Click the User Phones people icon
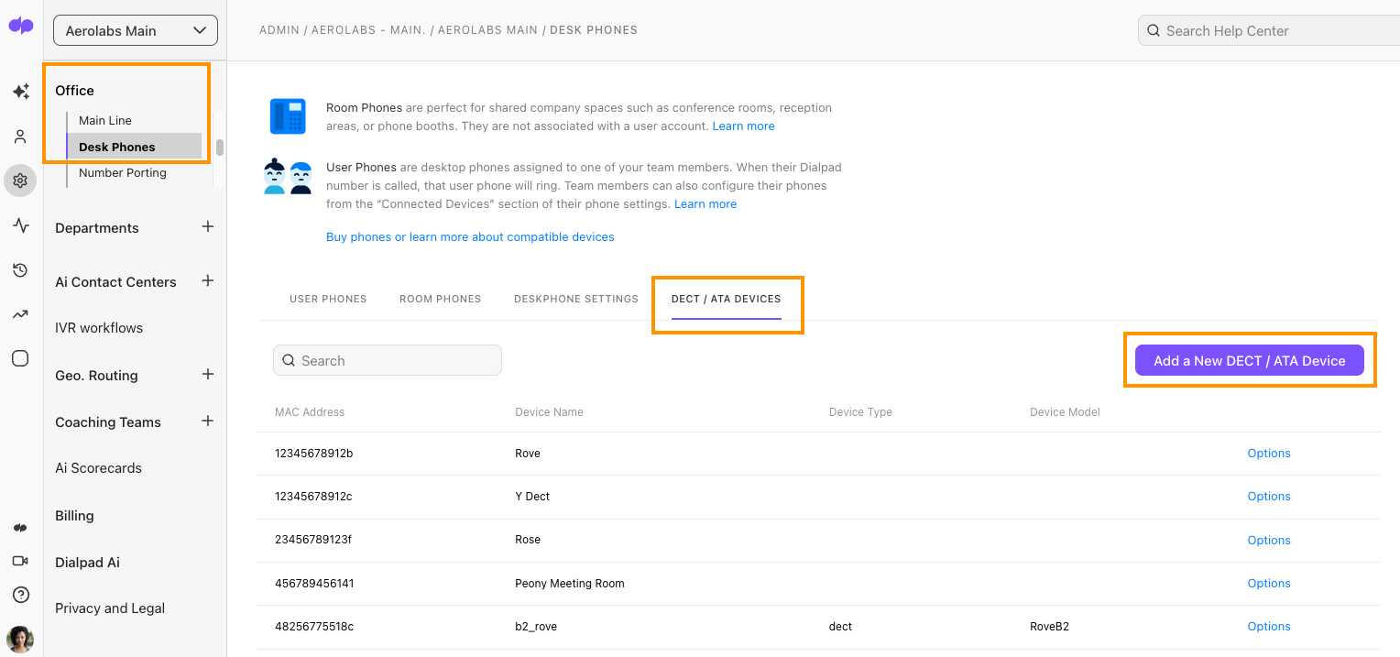Viewport: 1400px width, 657px height. click(288, 177)
